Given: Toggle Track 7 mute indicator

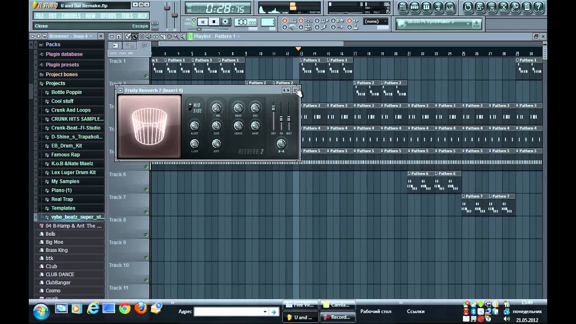Looking at the screenshot, I should pyautogui.click(x=146, y=212).
